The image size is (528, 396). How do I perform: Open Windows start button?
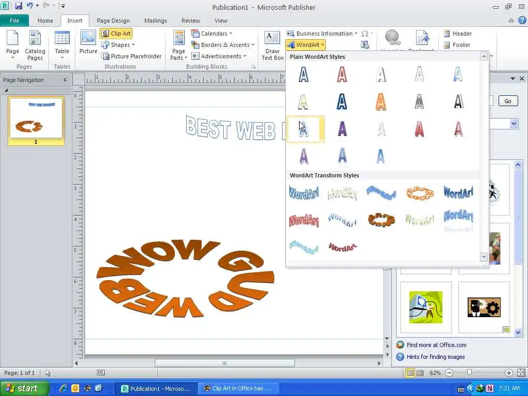pyautogui.click(x=25, y=388)
